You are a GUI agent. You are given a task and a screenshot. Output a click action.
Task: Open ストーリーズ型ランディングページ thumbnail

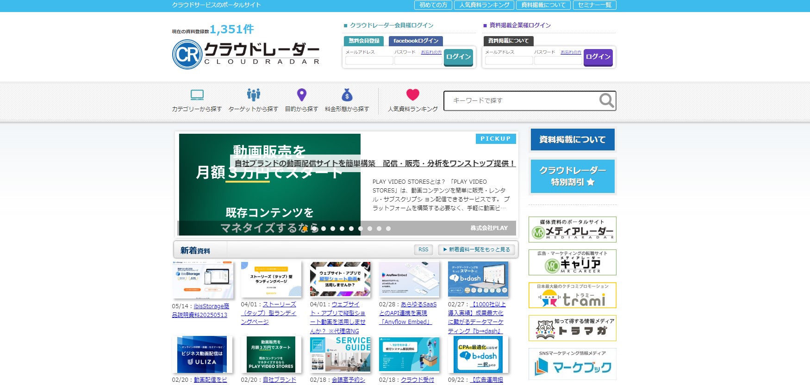pyautogui.click(x=271, y=279)
